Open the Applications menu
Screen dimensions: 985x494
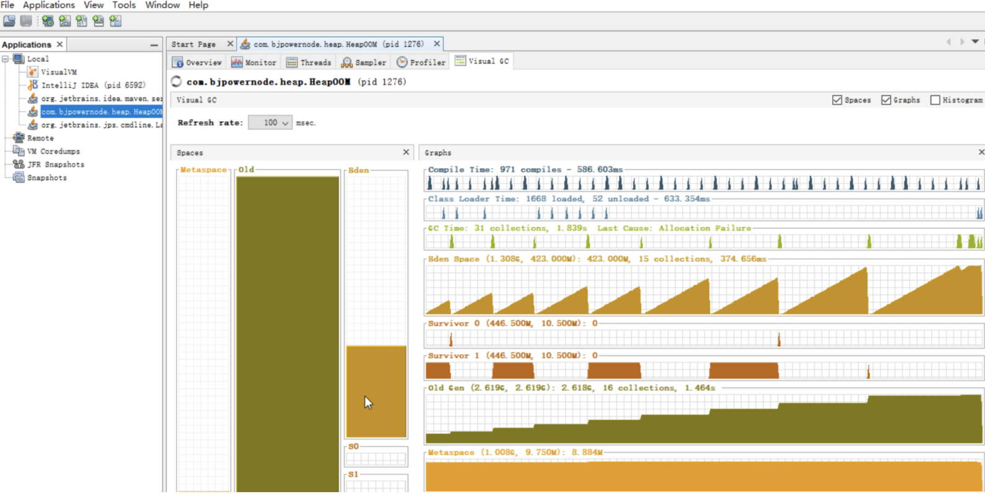pos(49,5)
